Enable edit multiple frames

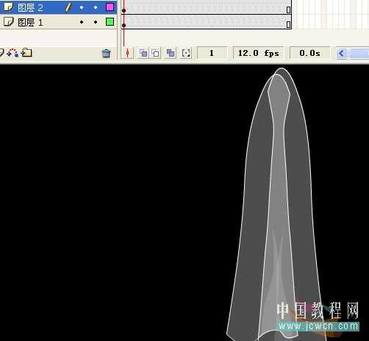(x=171, y=53)
